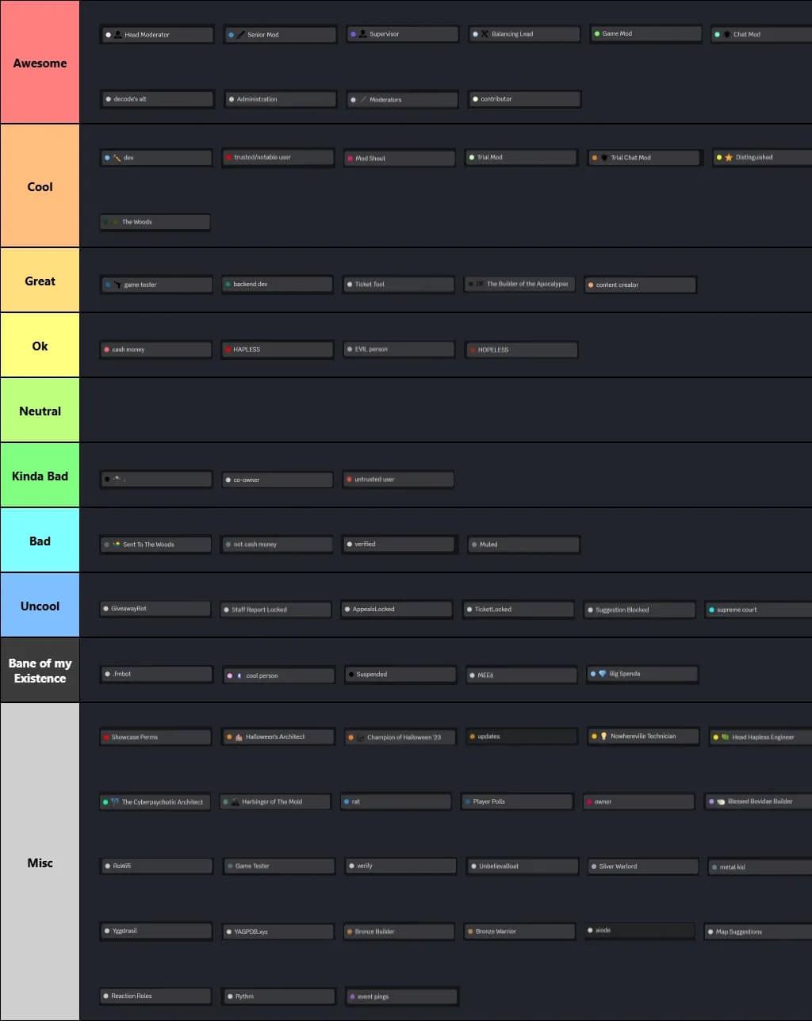
Task: Click the Player Polls role chip
Action: coord(516,801)
